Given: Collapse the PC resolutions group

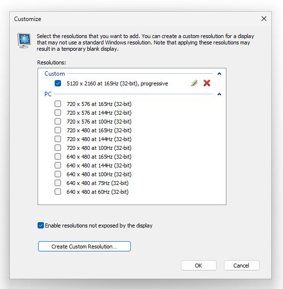Looking at the screenshot, I should [x=219, y=94].
